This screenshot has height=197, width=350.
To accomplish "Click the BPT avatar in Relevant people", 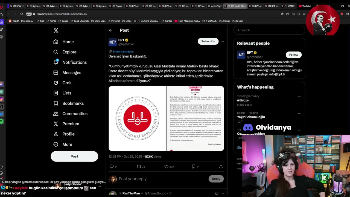I will [x=241, y=55].
